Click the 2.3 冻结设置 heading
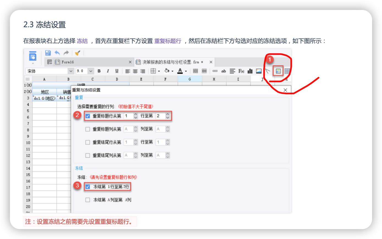Image resolution: width=382 pixels, height=239 pixels. click(45, 25)
